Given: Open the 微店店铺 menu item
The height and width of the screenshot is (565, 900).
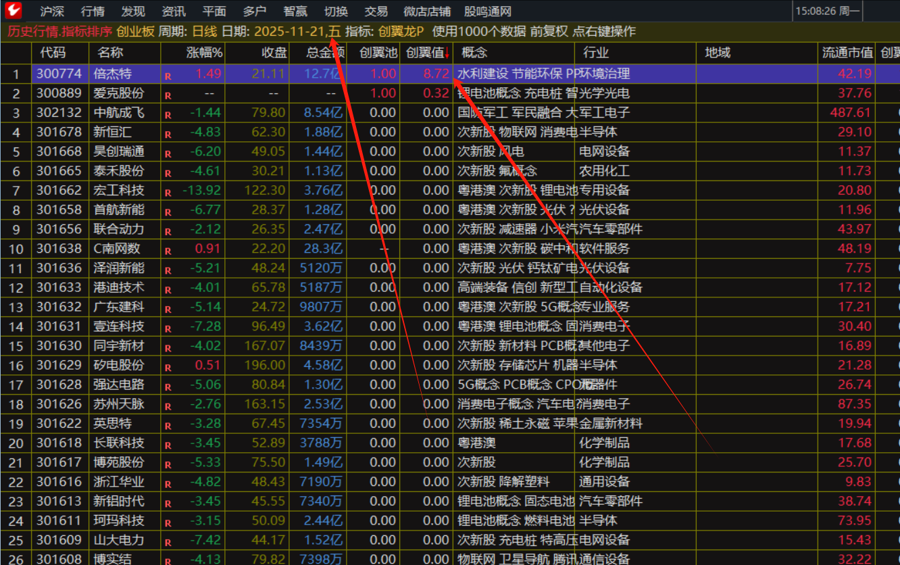Looking at the screenshot, I should point(427,11).
